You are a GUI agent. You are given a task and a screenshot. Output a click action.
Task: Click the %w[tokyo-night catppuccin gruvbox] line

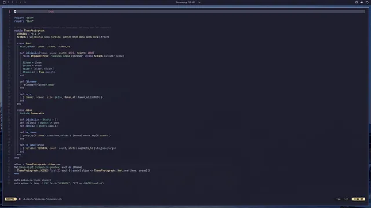[48, 168]
